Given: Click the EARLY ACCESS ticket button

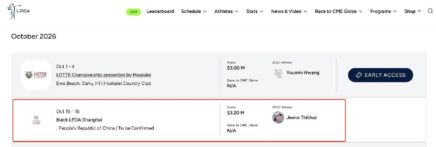Looking at the screenshot, I should 380,75.
